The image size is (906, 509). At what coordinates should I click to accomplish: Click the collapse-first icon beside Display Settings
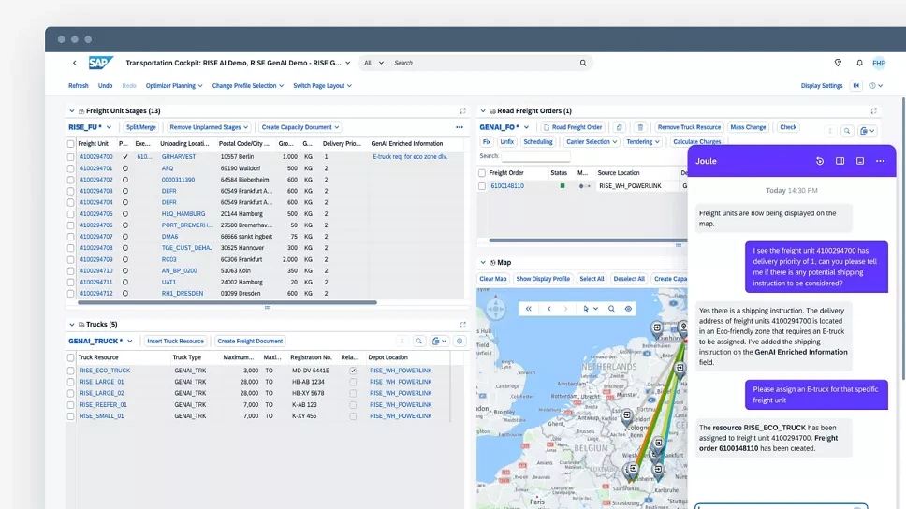tap(856, 85)
